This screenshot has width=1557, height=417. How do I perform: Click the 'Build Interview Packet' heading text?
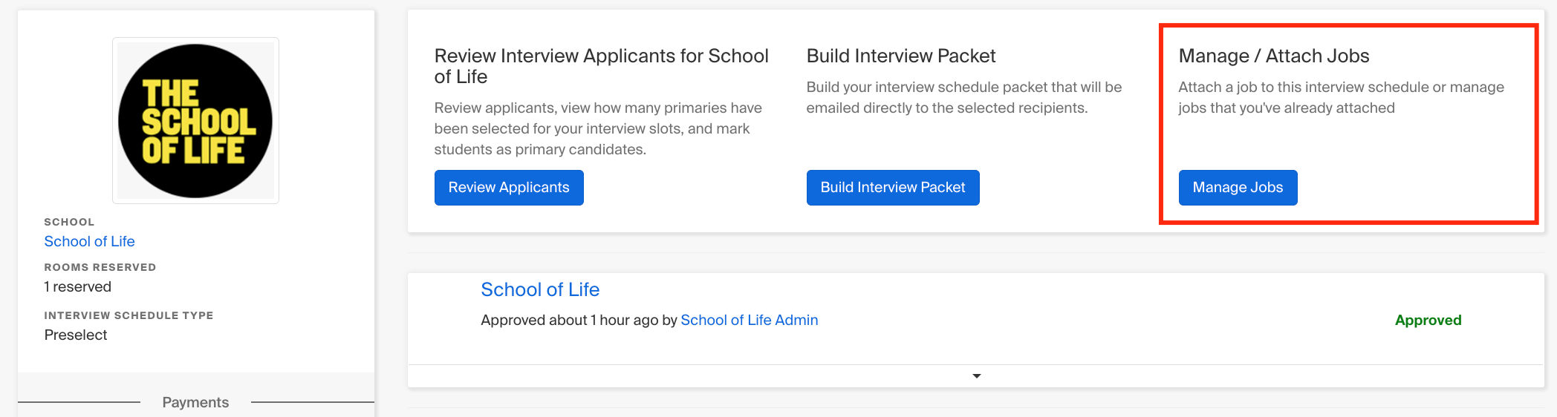[x=901, y=56]
